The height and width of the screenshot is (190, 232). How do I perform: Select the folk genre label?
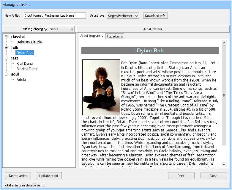15,47
